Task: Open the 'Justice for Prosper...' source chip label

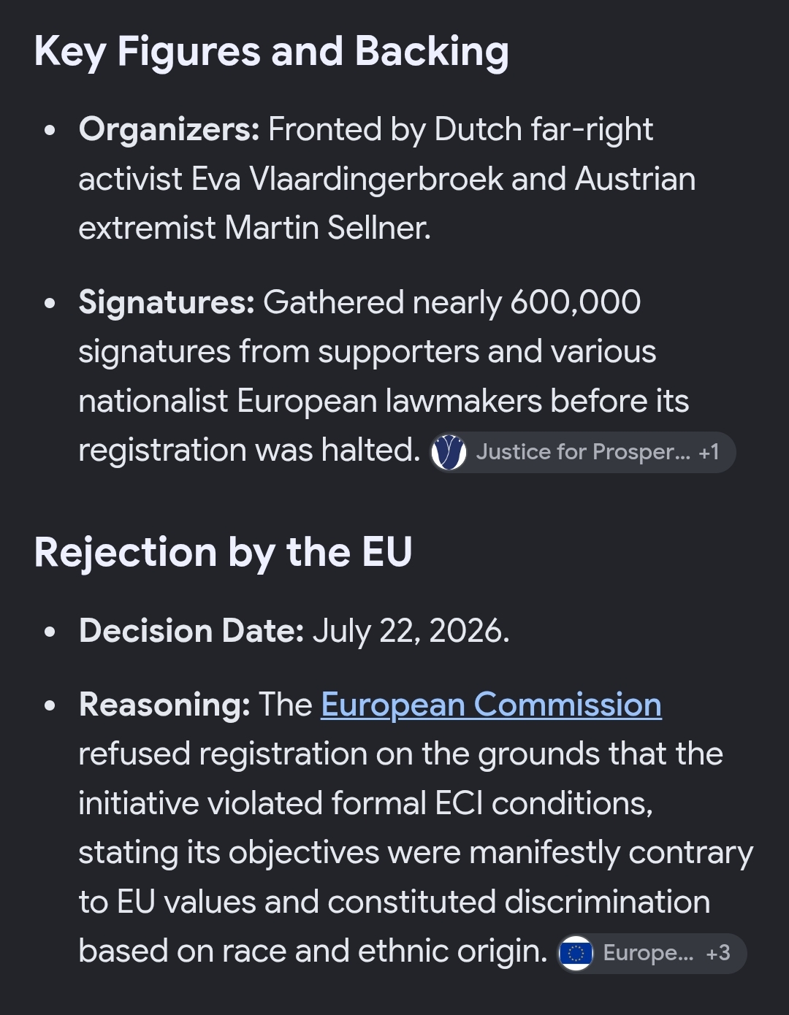Action: click(583, 452)
